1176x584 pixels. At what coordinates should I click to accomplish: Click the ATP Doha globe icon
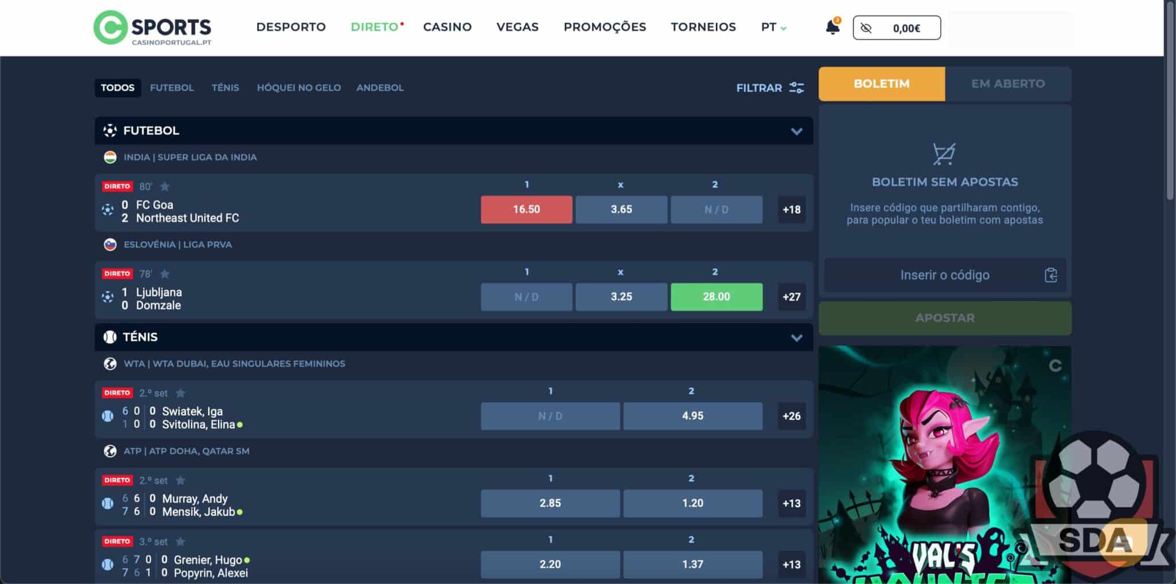point(110,451)
